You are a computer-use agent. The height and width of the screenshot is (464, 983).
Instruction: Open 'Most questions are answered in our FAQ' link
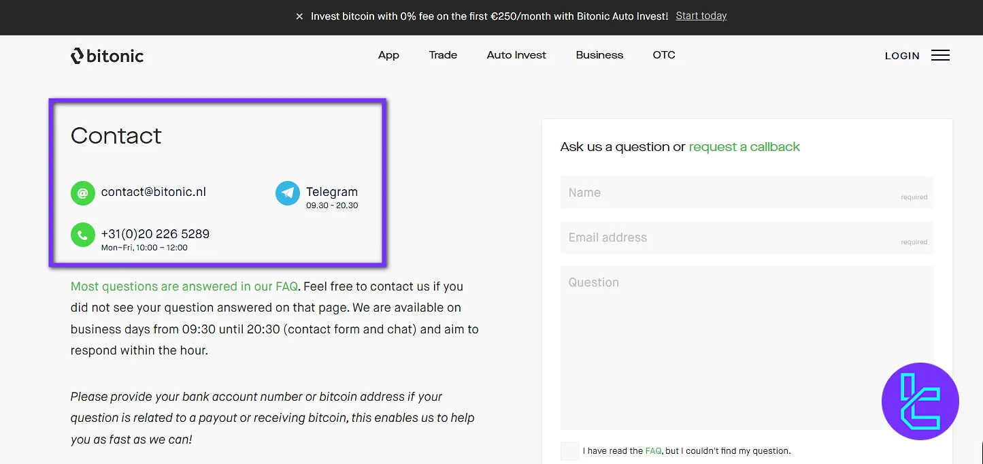(x=184, y=286)
